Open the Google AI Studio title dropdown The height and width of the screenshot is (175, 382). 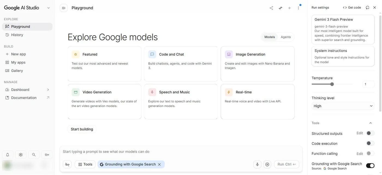point(49,8)
